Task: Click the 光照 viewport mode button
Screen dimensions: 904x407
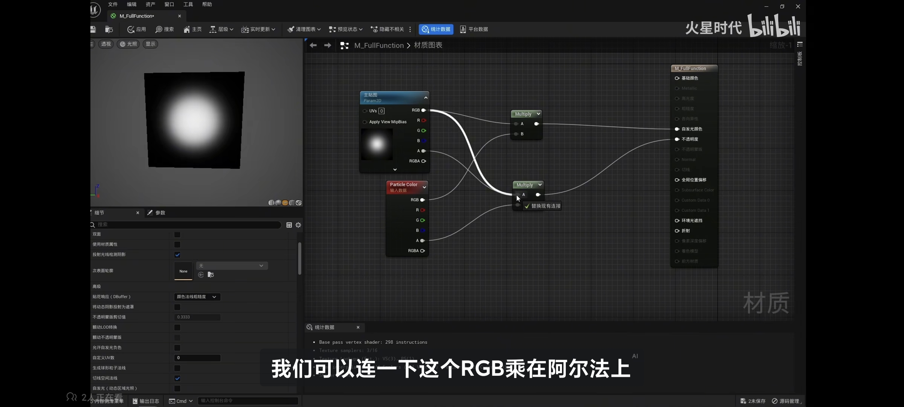Action: [x=128, y=44]
